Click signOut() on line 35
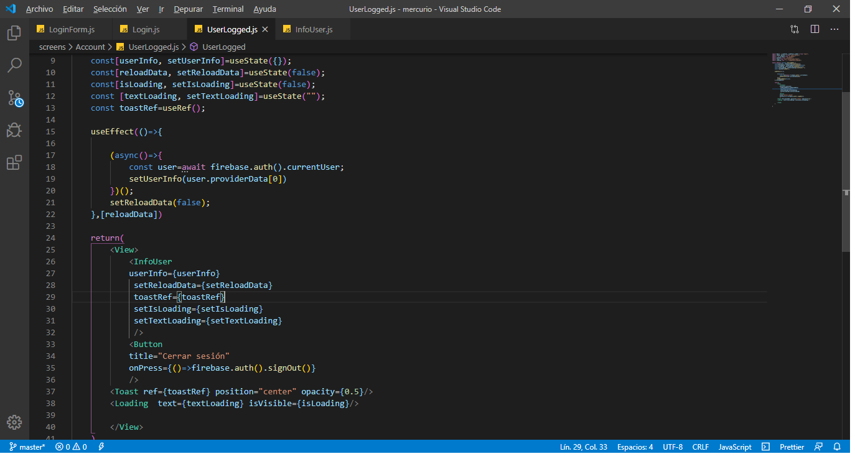 point(289,368)
